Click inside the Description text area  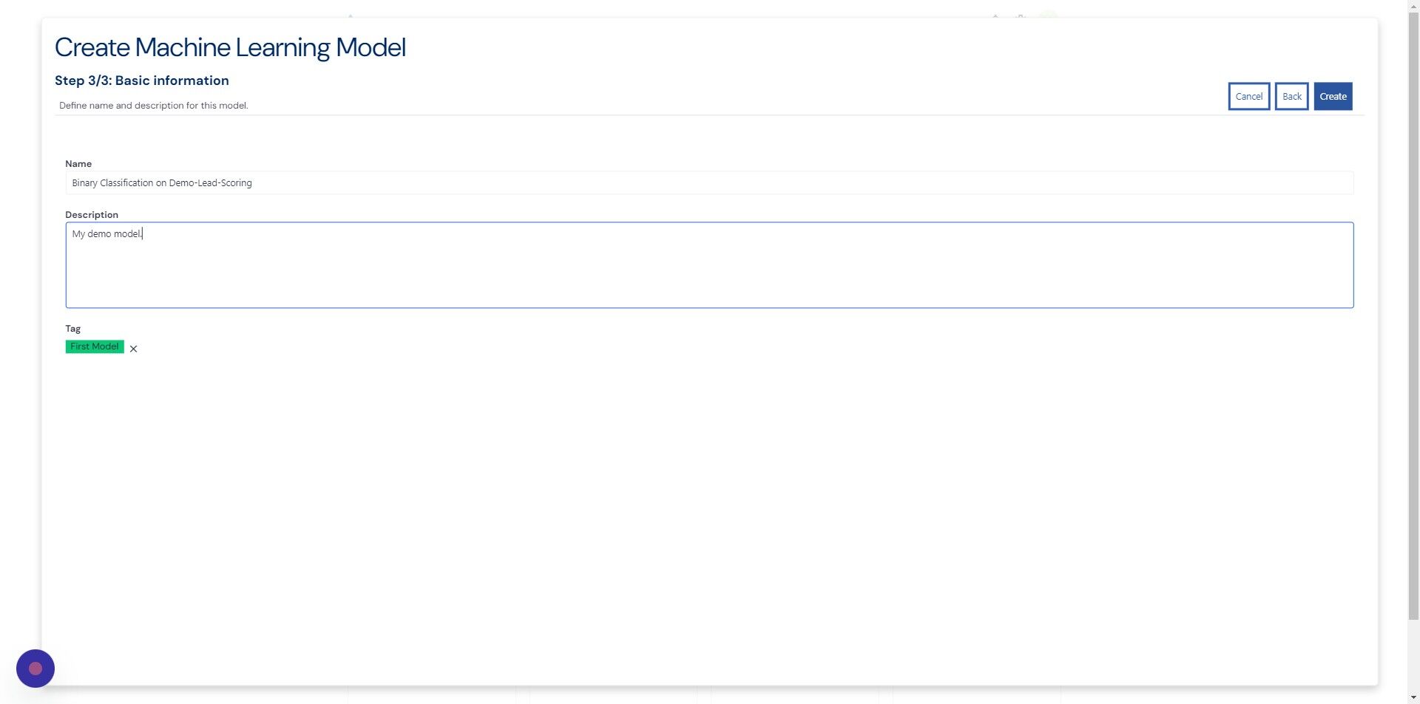[x=709, y=265]
